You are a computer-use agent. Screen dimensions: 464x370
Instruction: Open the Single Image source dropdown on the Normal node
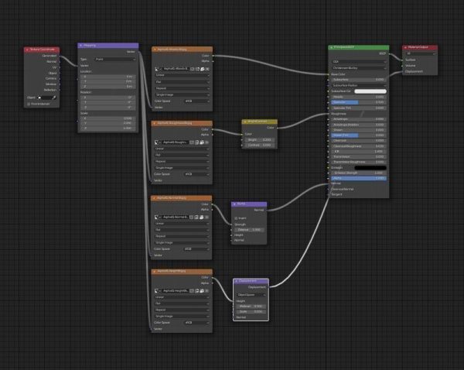coord(182,242)
